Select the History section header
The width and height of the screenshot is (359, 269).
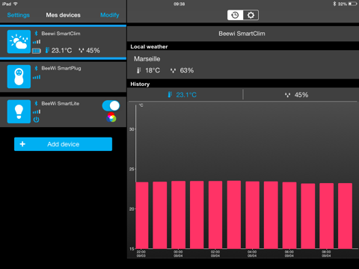tap(140, 84)
